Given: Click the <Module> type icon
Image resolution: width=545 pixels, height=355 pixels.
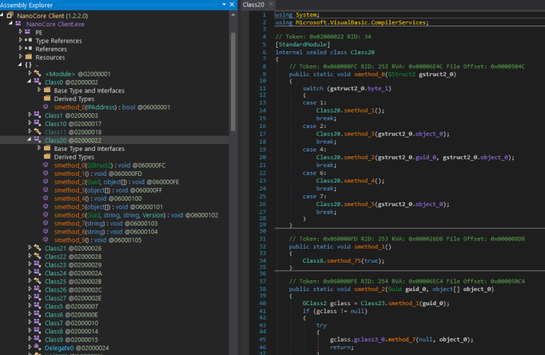Looking at the screenshot, I should coord(38,74).
